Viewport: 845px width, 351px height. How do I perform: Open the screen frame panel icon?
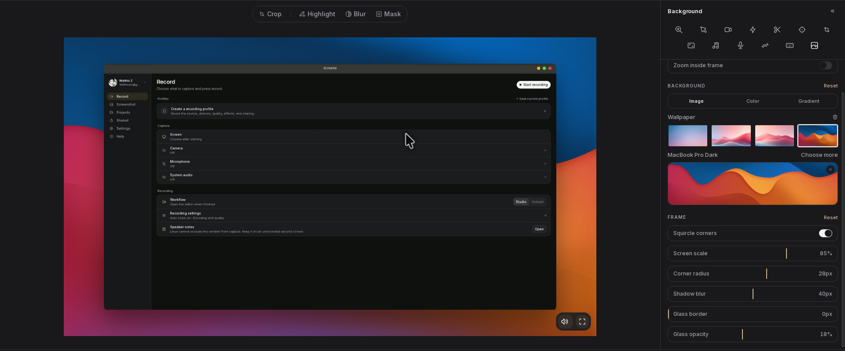coord(691,46)
